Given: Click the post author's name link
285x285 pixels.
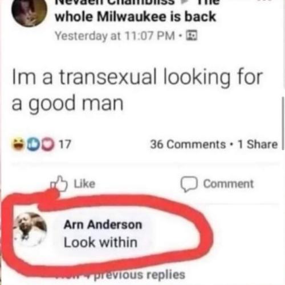Looking at the screenshot, I should click(x=115, y=2).
